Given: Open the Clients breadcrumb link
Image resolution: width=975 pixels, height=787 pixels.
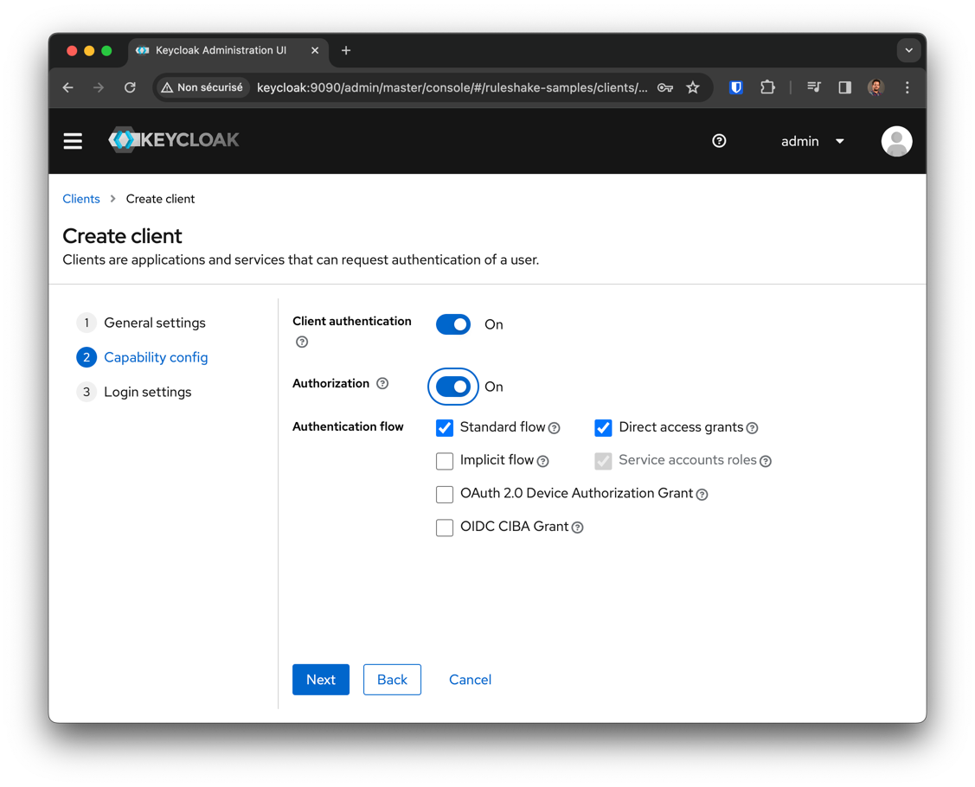Looking at the screenshot, I should [x=81, y=199].
